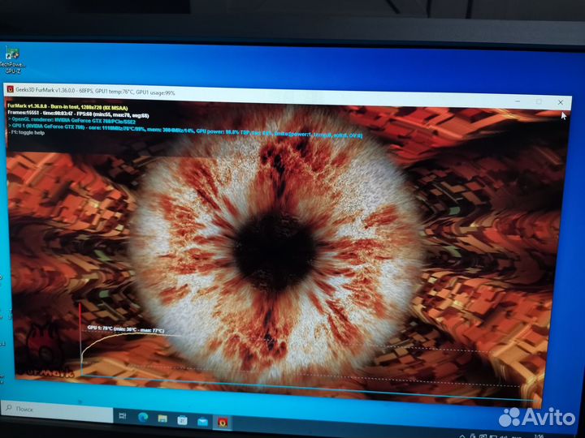This screenshot has width=585, height=438.
Task: Click the 'F1: toggle help' overlay text
Action: tap(26, 132)
